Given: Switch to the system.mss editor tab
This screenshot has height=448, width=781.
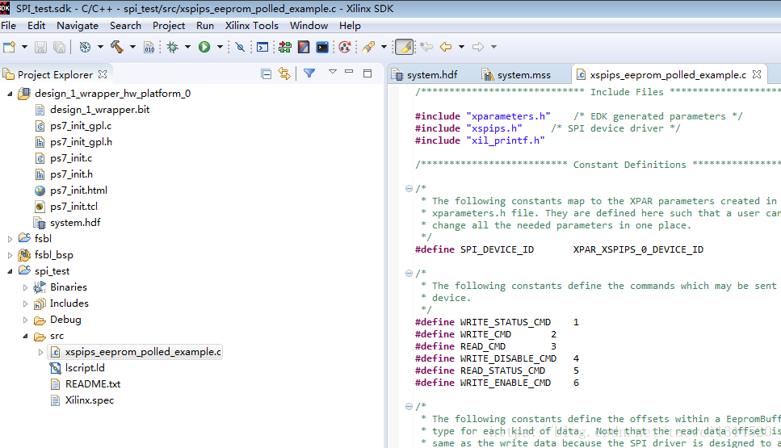Looking at the screenshot, I should click(x=517, y=74).
